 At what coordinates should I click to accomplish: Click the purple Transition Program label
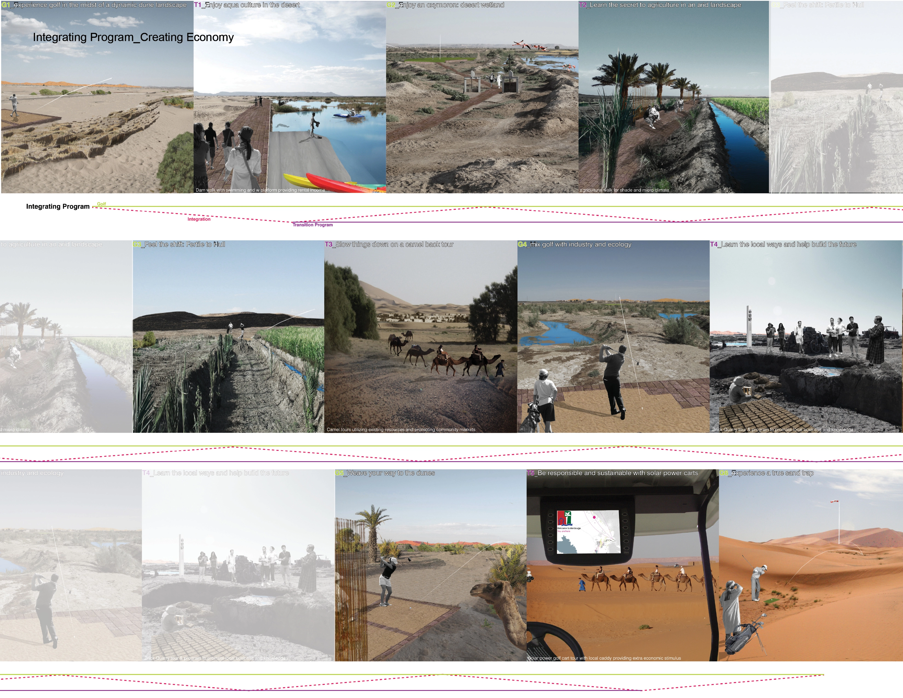click(312, 225)
